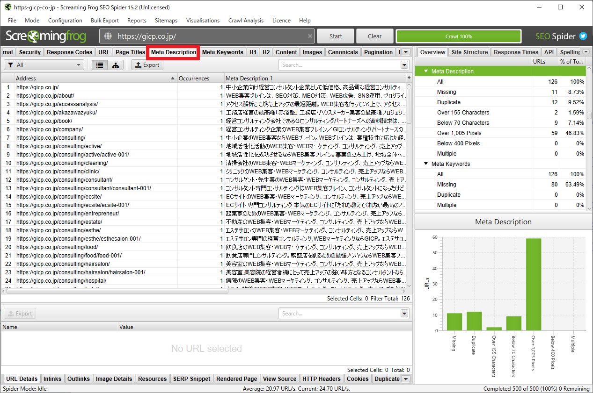
Task: Sort by the Occurrences column header
Action: pyautogui.click(x=201, y=78)
